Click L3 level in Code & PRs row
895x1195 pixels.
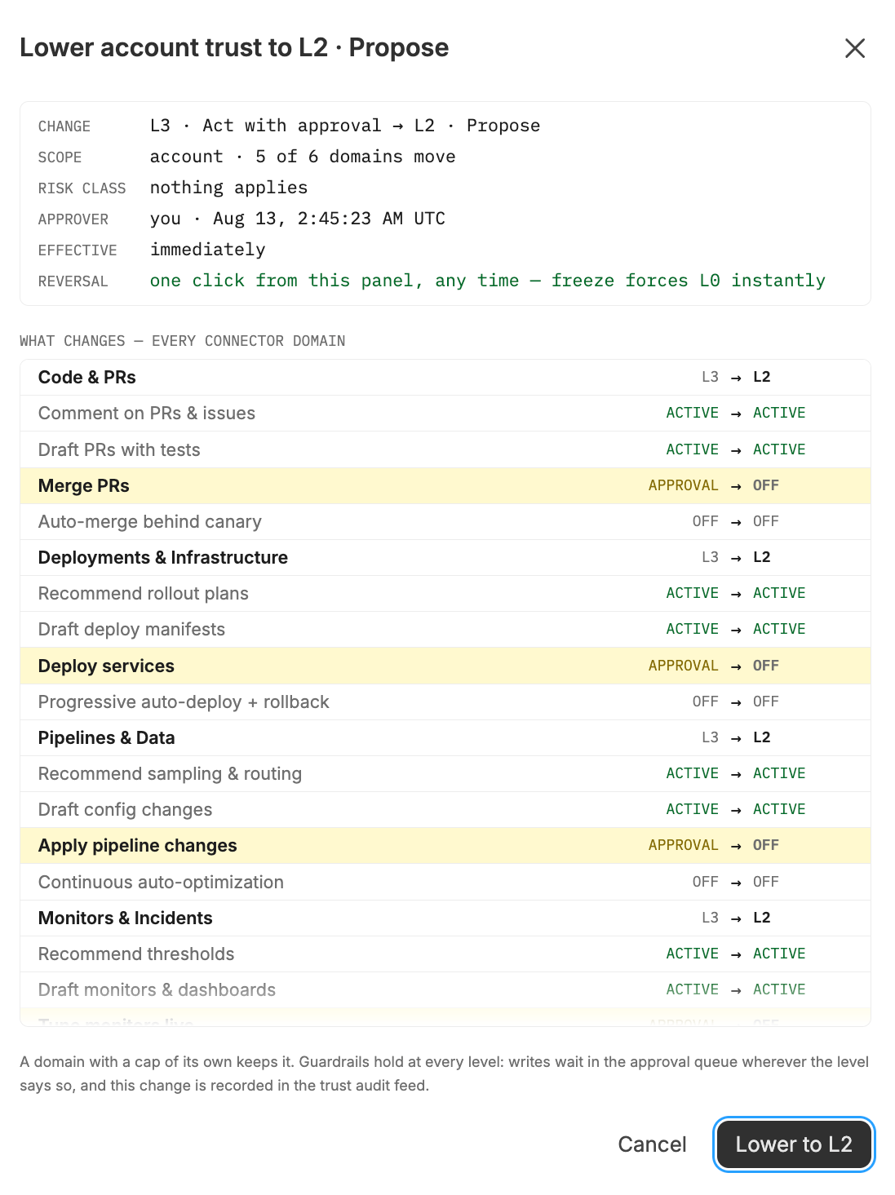710,378
